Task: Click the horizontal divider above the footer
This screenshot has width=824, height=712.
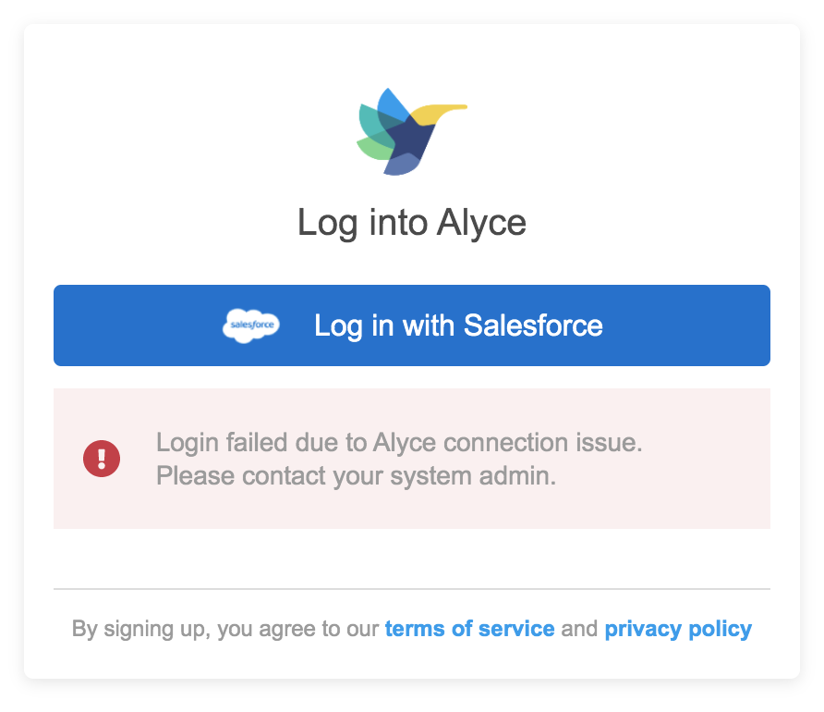Action: (x=412, y=589)
